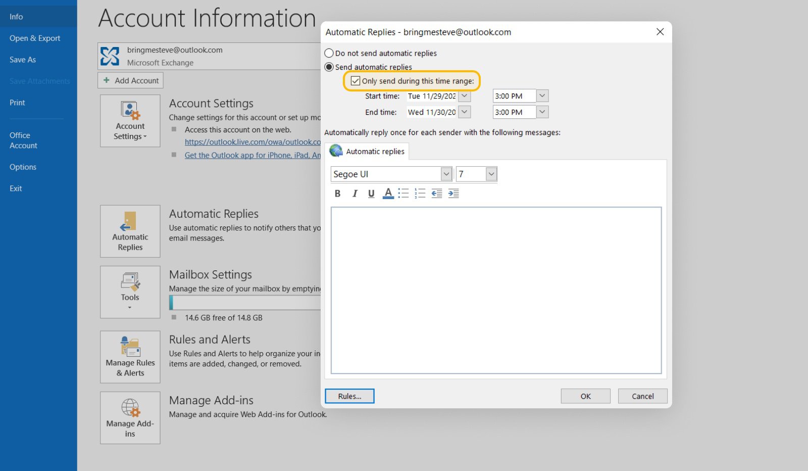Switch to the Automatic replies tab
This screenshot has width=808, height=471.
[374, 151]
